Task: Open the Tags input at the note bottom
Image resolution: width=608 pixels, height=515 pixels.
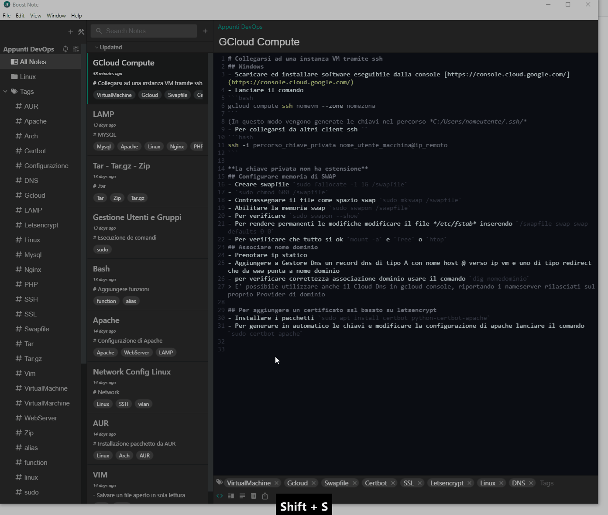Action: 546,483
